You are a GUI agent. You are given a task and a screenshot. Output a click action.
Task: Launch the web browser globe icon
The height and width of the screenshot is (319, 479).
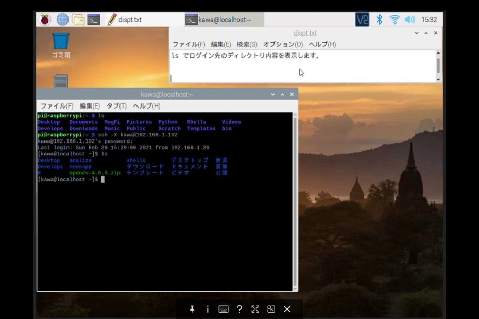coord(62,20)
